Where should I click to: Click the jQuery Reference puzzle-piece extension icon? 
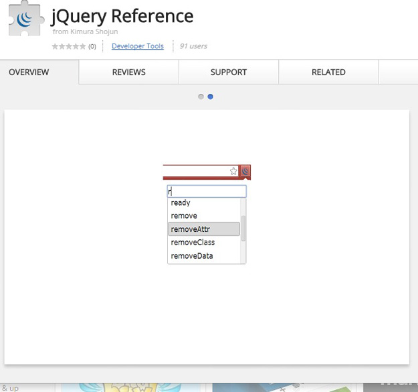[26, 18]
